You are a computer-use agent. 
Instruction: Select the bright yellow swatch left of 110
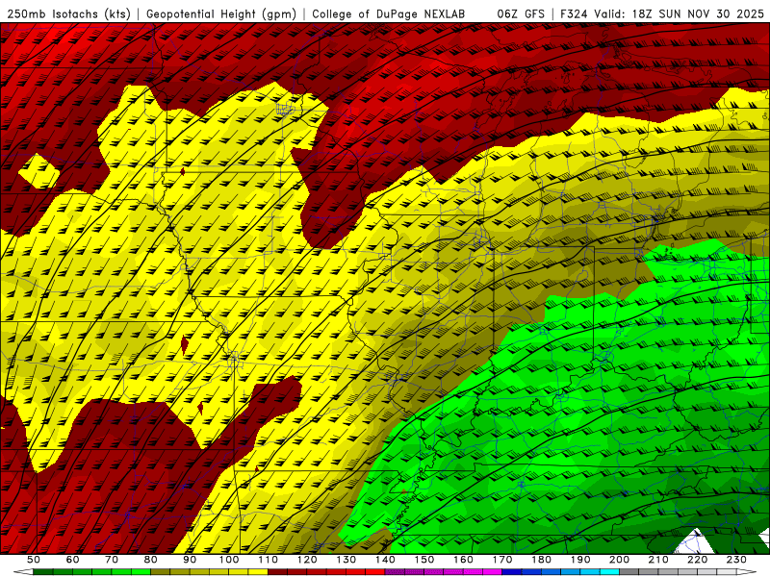(258, 572)
